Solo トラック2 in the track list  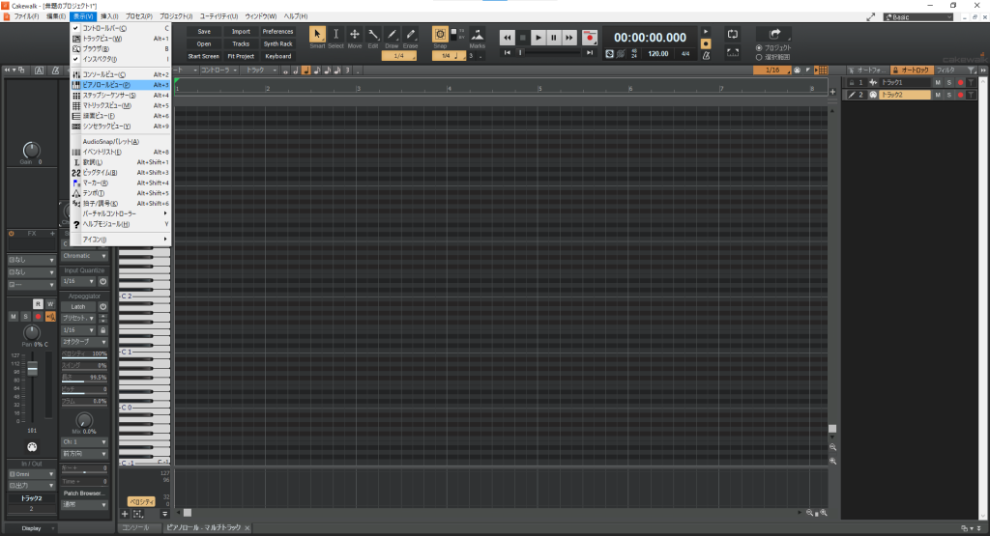949,95
